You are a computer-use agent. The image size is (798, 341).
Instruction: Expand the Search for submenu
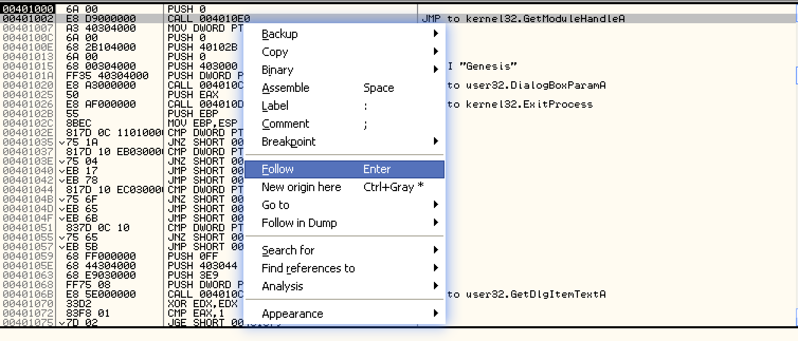[288, 251]
